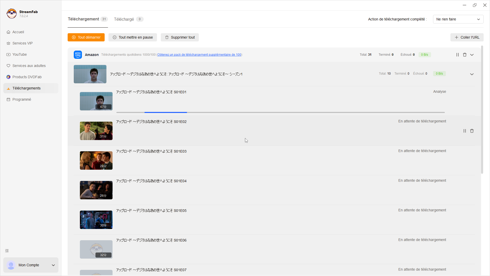Click the Amazon Prime Video icon
The width and height of the screenshot is (490, 276).
78,55
